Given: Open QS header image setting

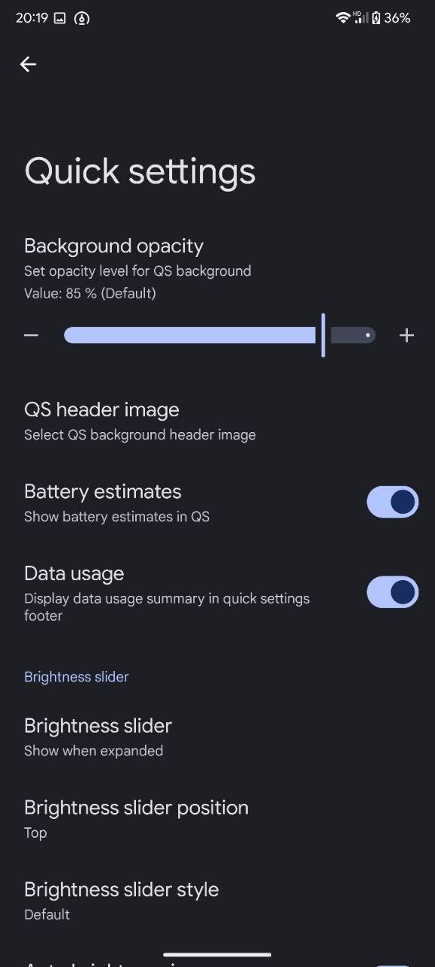Looking at the screenshot, I should click(217, 421).
